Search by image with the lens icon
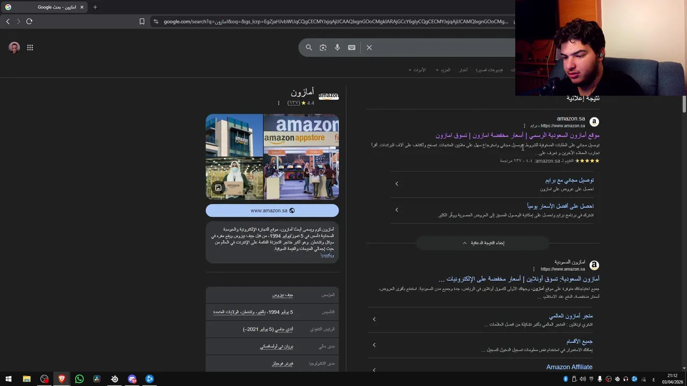The height and width of the screenshot is (386, 687). coord(323,48)
